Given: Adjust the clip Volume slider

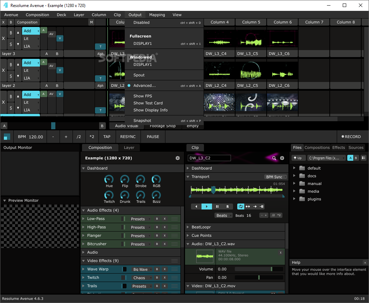Looking at the screenshot, I should [259, 269].
